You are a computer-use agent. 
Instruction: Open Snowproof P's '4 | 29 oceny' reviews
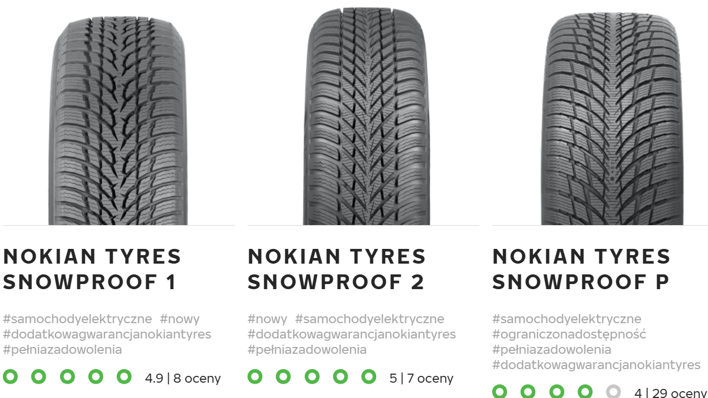click(x=671, y=393)
